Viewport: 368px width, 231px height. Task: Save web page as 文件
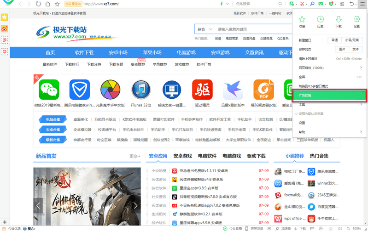coord(356,49)
